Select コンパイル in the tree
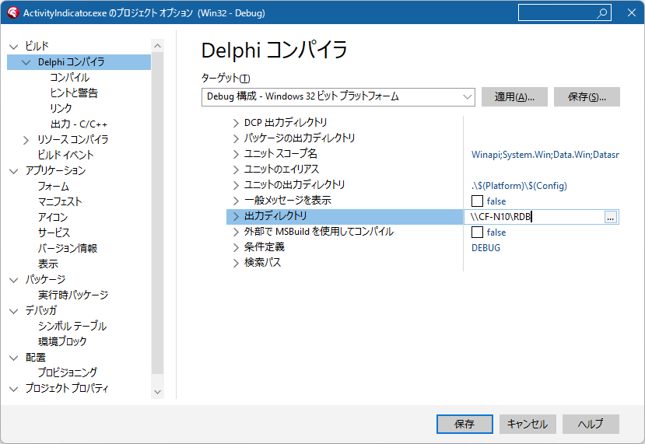The width and height of the screenshot is (645, 444). click(x=69, y=77)
